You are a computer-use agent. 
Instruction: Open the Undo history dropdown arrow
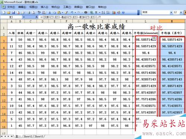click(75, 12)
